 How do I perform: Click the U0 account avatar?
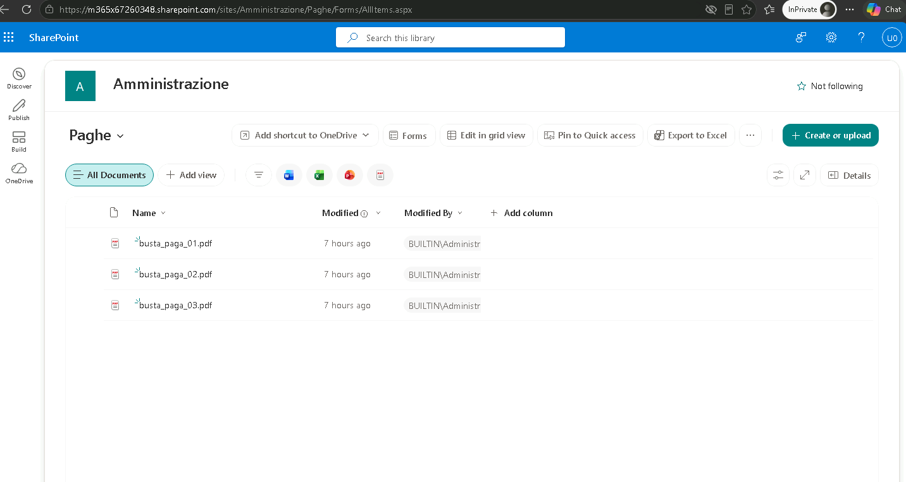tap(892, 38)
